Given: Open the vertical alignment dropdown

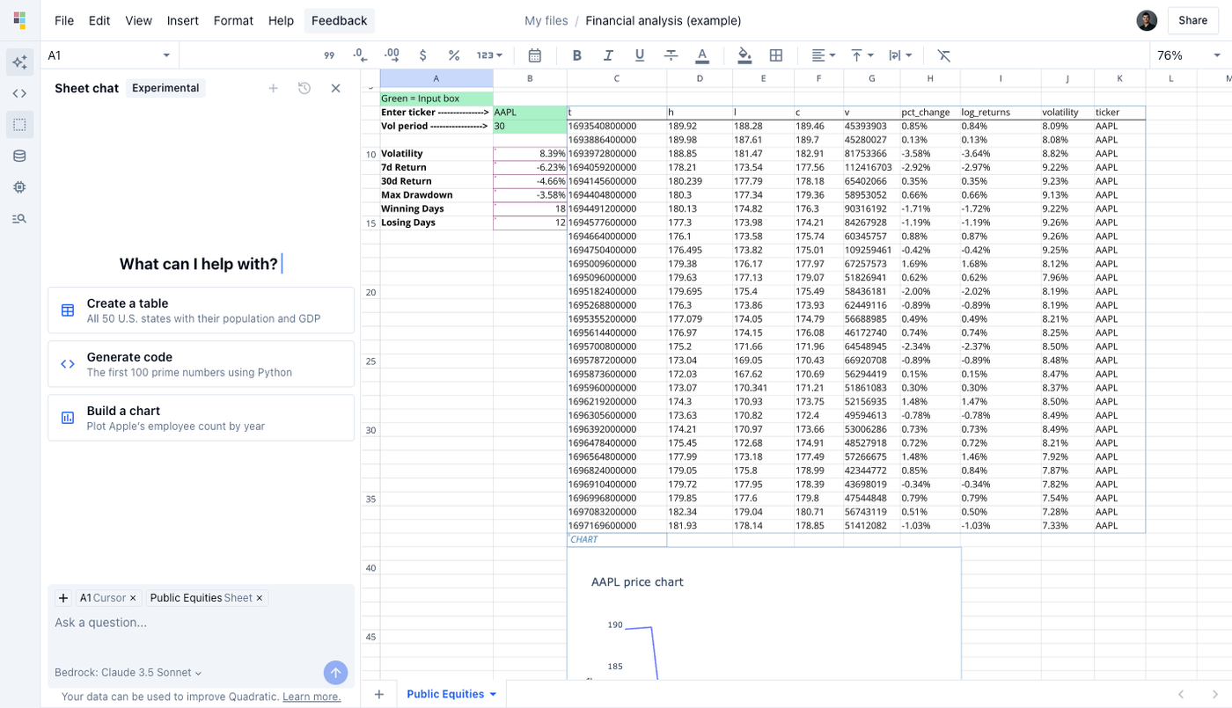Looking at the screenshot, I should click(x=862, y=55).
